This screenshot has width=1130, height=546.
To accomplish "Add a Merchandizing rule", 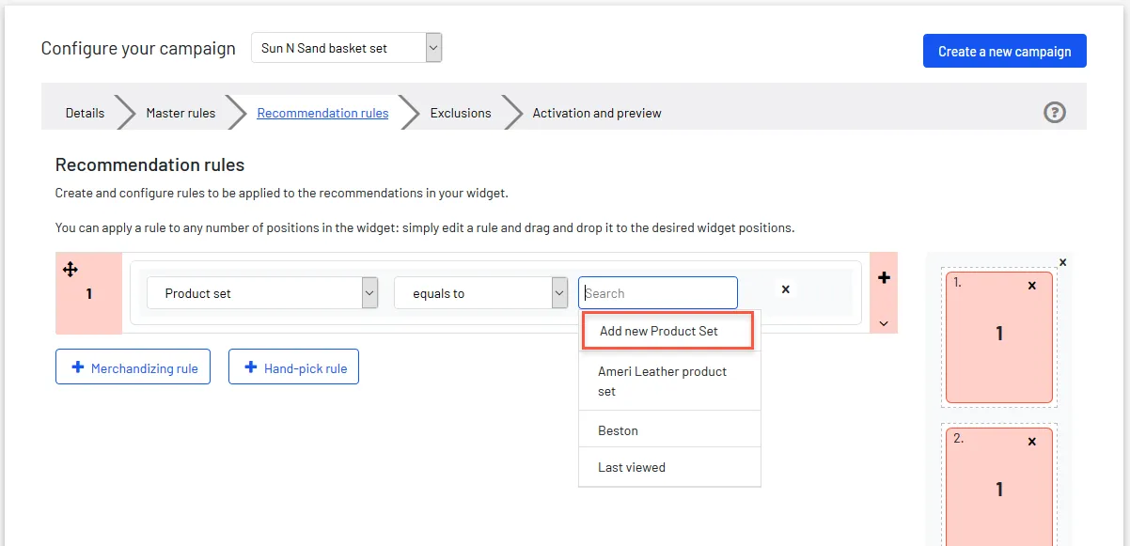I will pyautogui.click(x=133, y=367).
